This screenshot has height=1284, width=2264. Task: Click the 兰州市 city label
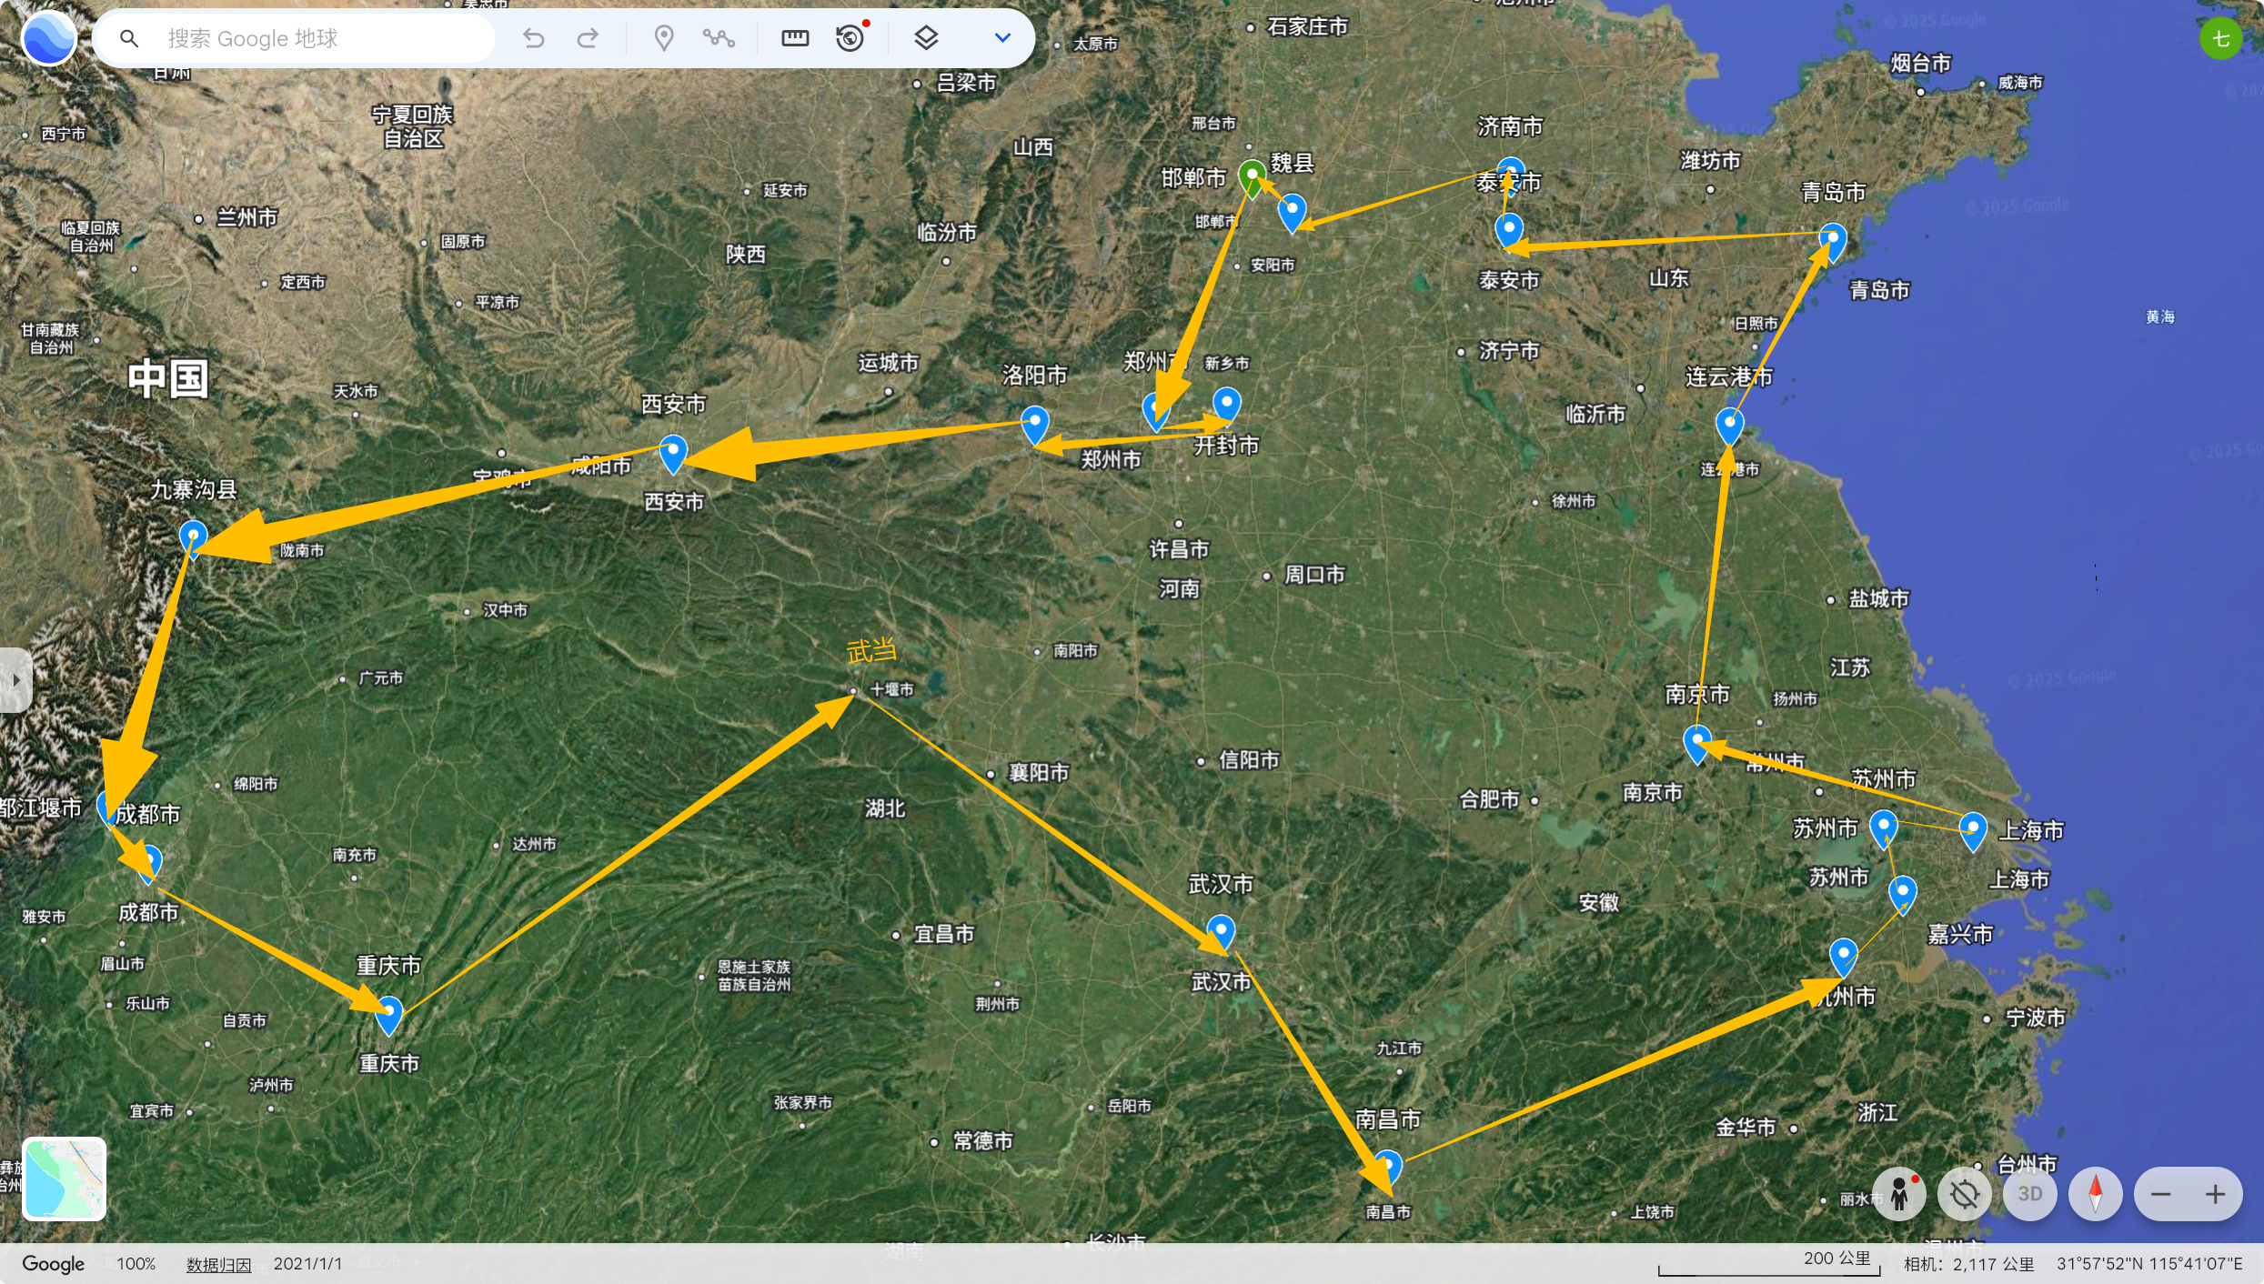coord(247,218)
